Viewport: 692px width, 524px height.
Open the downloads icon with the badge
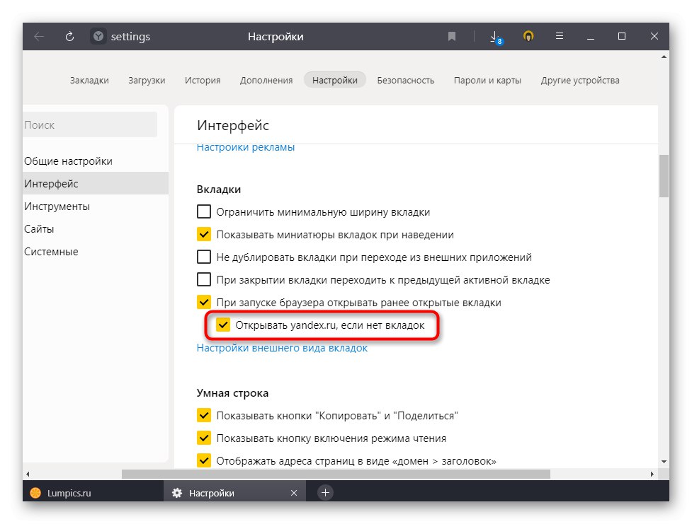coord(495,37)
